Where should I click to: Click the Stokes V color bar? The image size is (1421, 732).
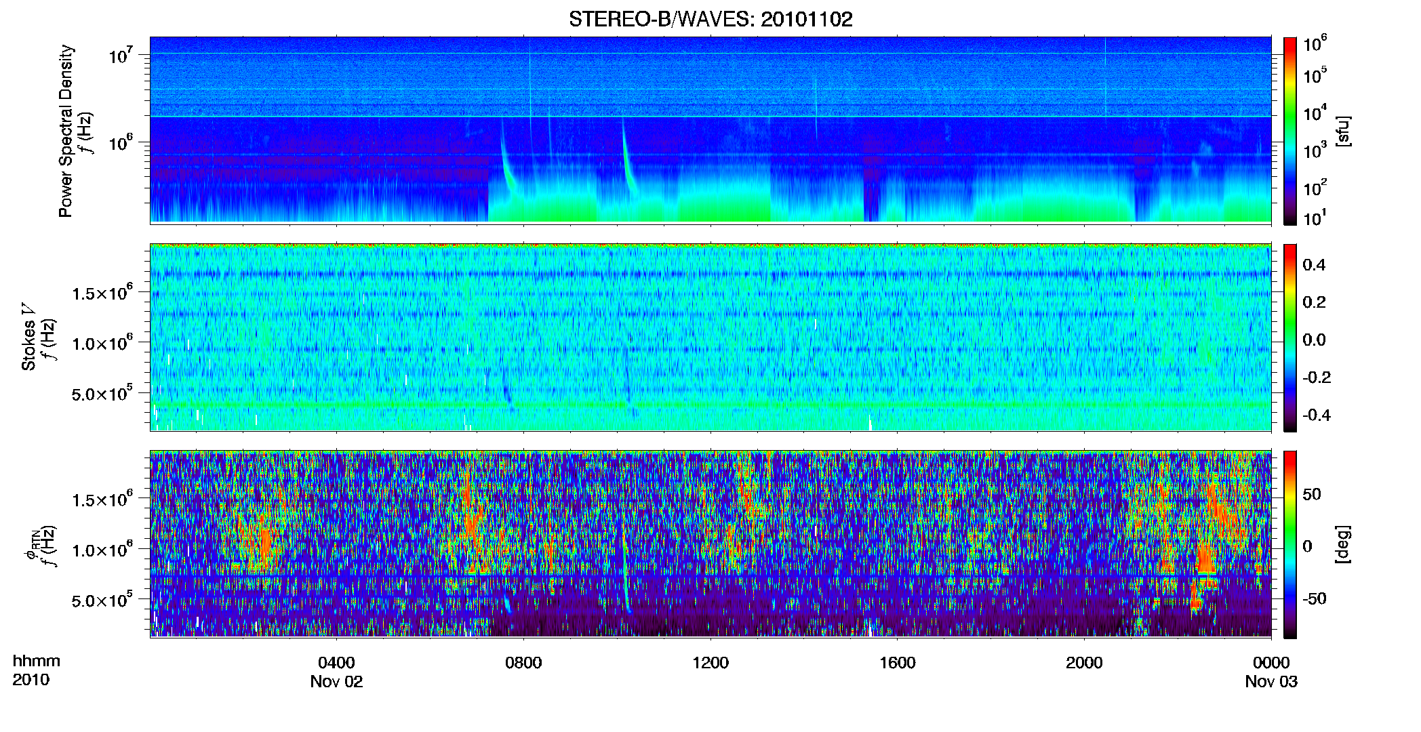[x=1289, y=338]
